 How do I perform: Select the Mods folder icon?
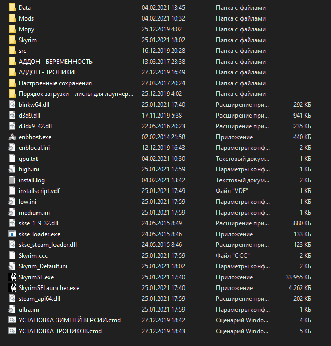pyautogui.click(x=13, y=18)
